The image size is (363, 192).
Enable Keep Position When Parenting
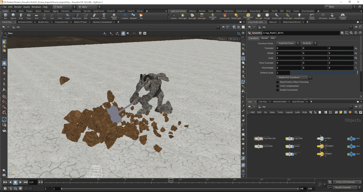278,82
